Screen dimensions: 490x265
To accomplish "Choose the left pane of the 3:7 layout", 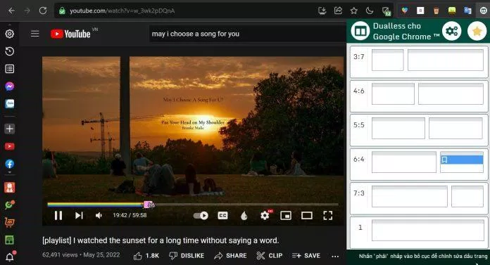I will click(387, 60).
